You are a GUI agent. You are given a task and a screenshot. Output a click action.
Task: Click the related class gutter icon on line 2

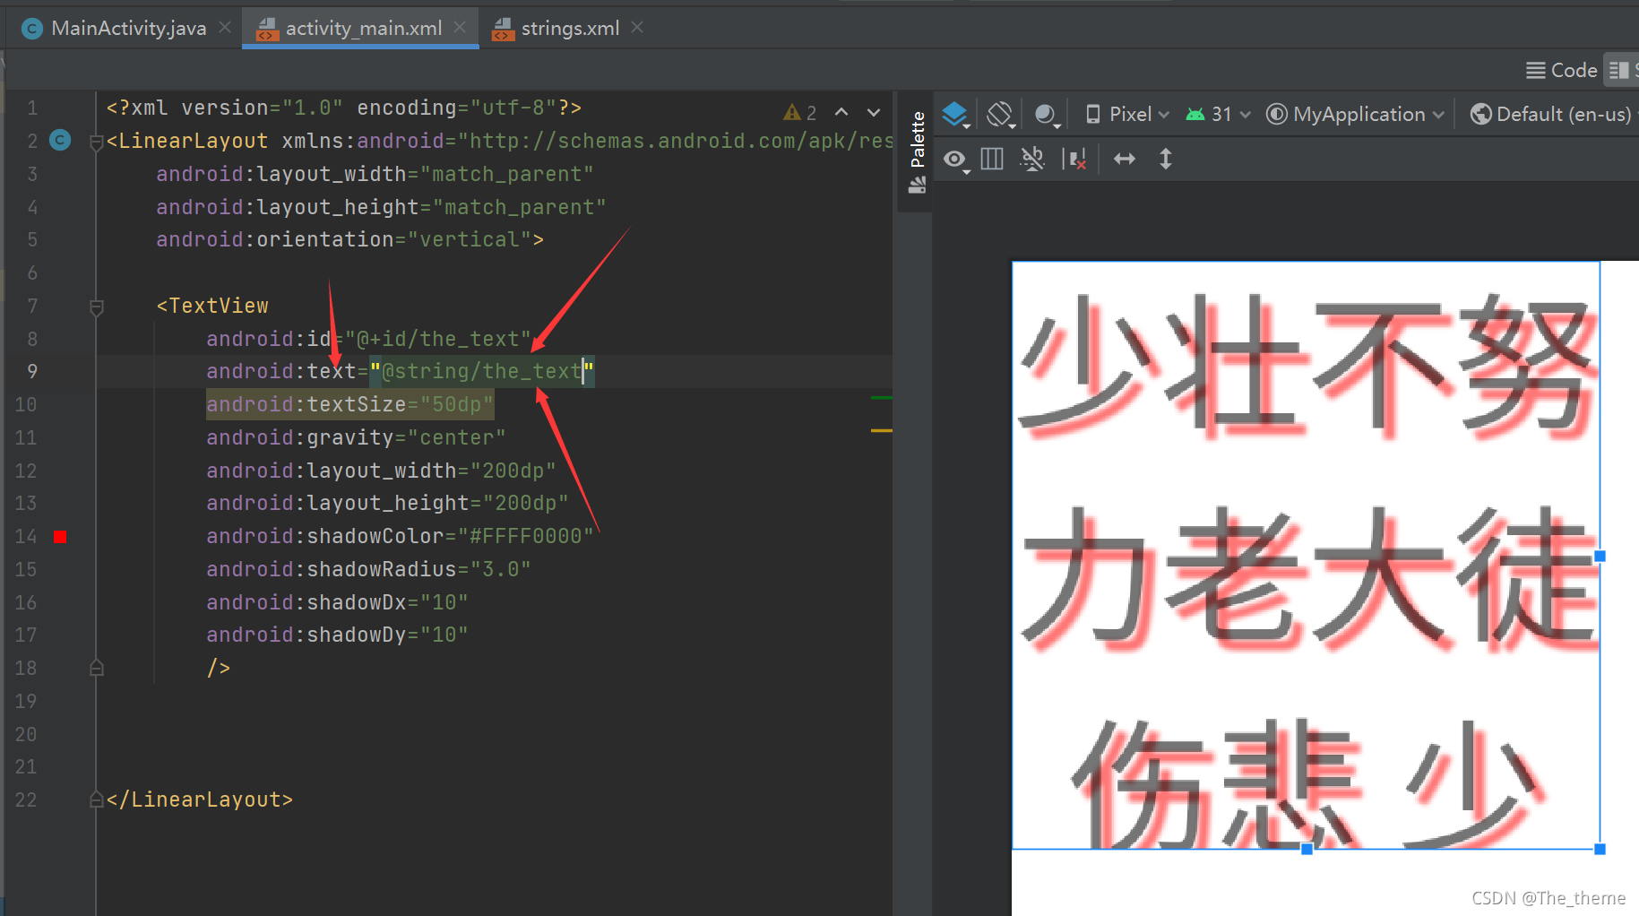point(60,140)
